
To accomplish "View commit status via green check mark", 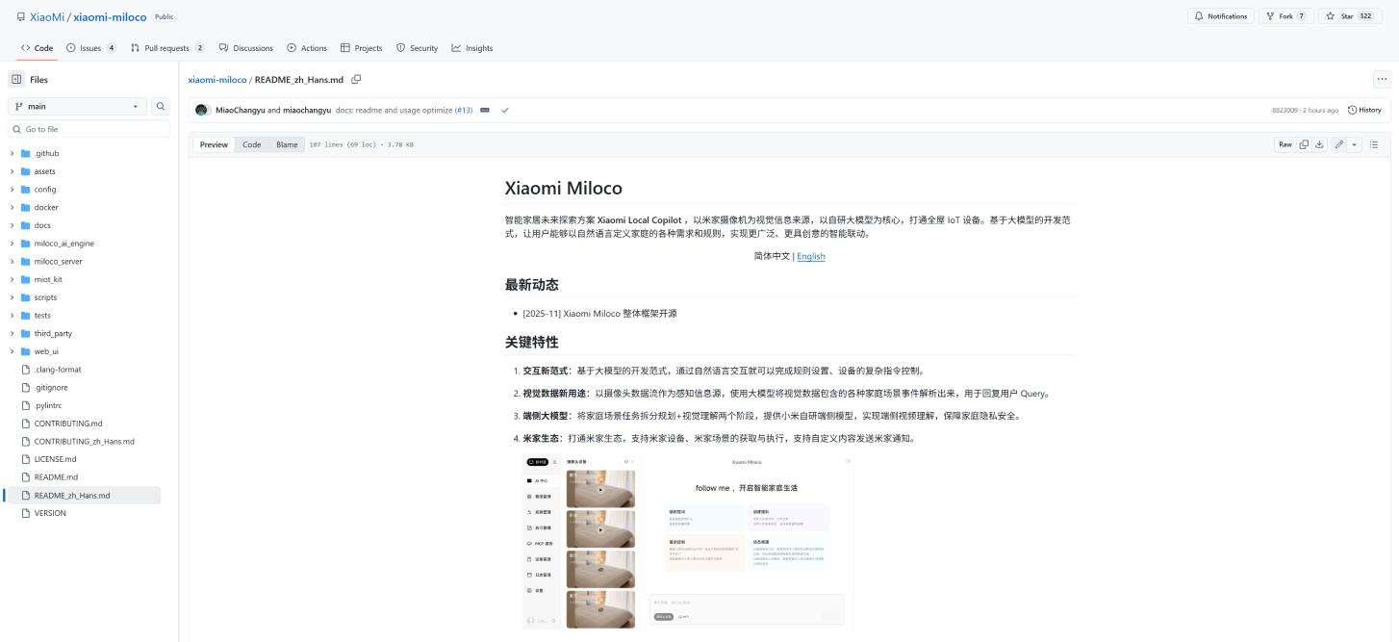I will click(505, 110).
